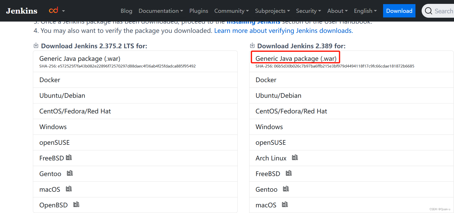The width and height of the screenshot is (454, 213).
Task: Open the CD Foundation logo icon
Action: click(x=53, y=10)
